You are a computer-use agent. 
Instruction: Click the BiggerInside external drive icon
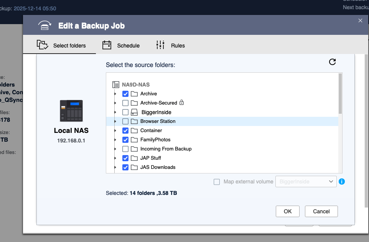[134, 112]
